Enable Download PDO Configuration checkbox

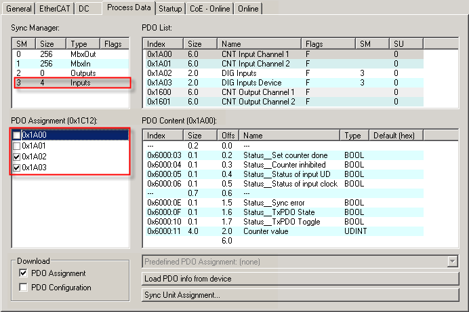23,287
